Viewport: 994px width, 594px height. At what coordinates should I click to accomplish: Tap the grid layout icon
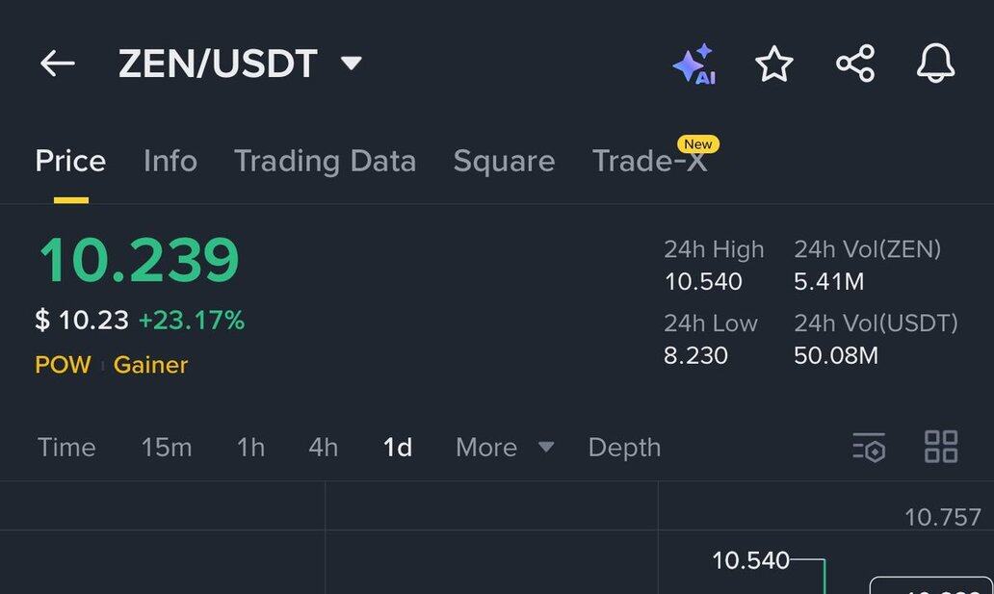[x=941, y=448]
